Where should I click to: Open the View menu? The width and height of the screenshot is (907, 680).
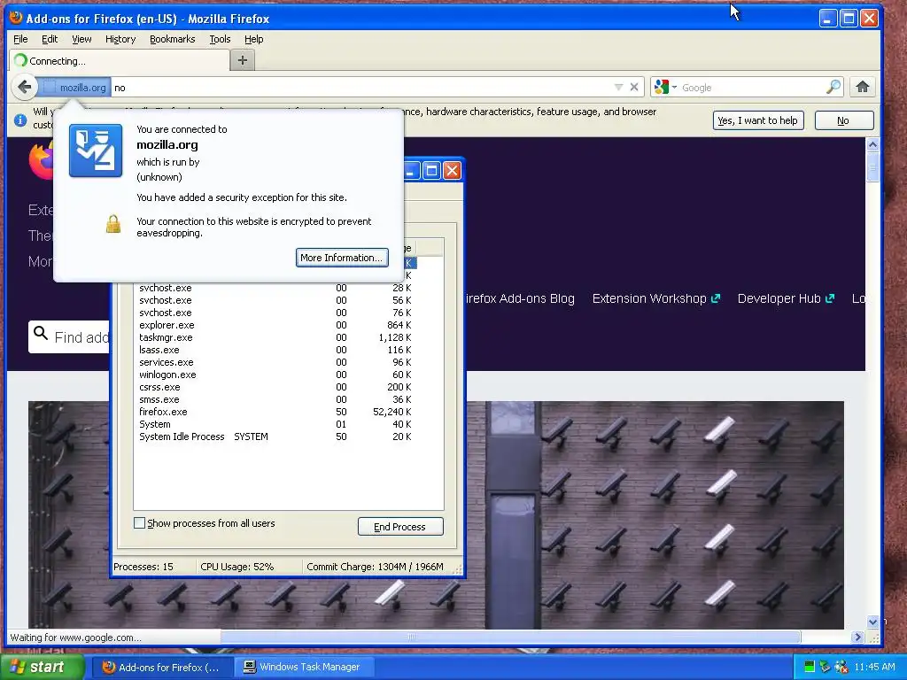pos(81,39)
